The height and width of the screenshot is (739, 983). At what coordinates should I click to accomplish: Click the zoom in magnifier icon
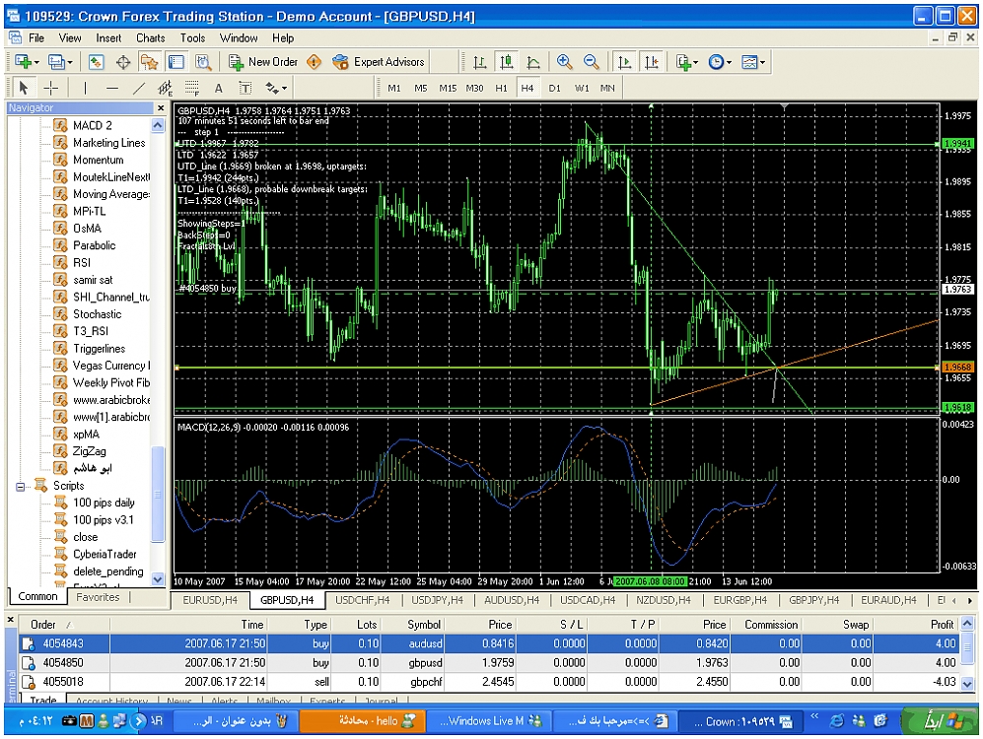(x=565, y=62)
